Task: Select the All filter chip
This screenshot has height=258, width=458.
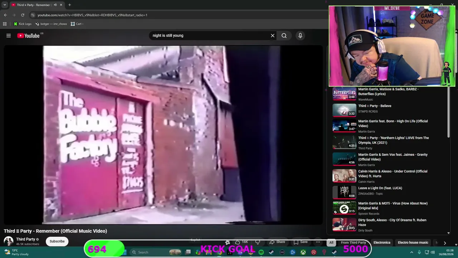Action: click(331, 243)
